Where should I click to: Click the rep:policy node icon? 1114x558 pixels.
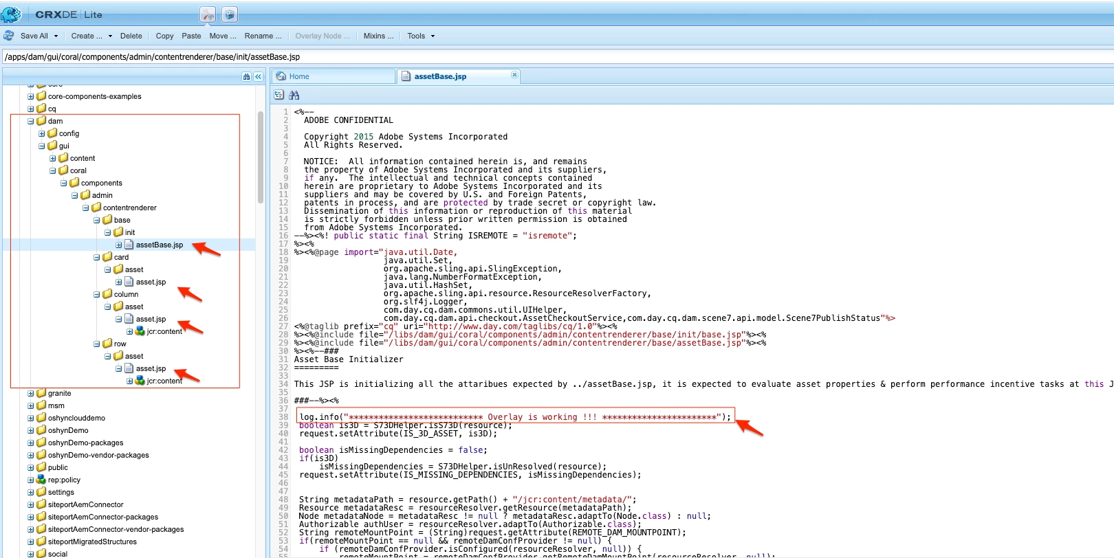coord(41,480)
